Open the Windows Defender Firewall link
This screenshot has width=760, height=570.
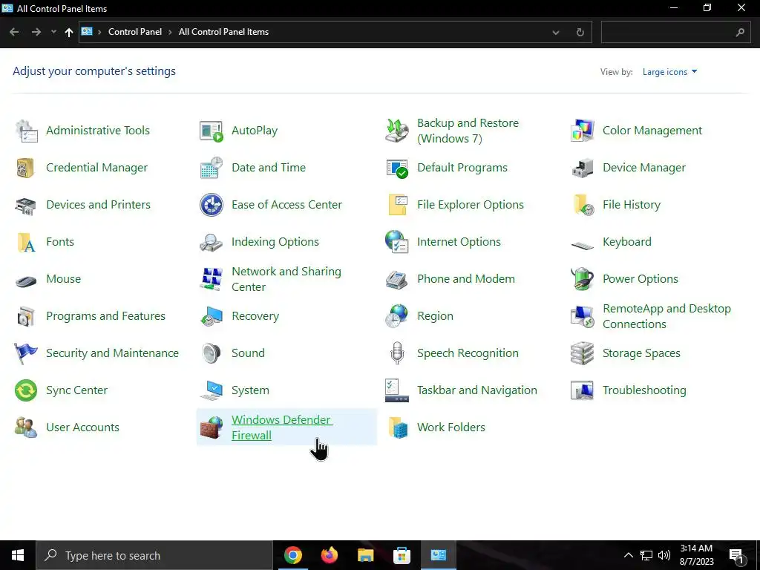pyautogui.click(x=282, y=427)
